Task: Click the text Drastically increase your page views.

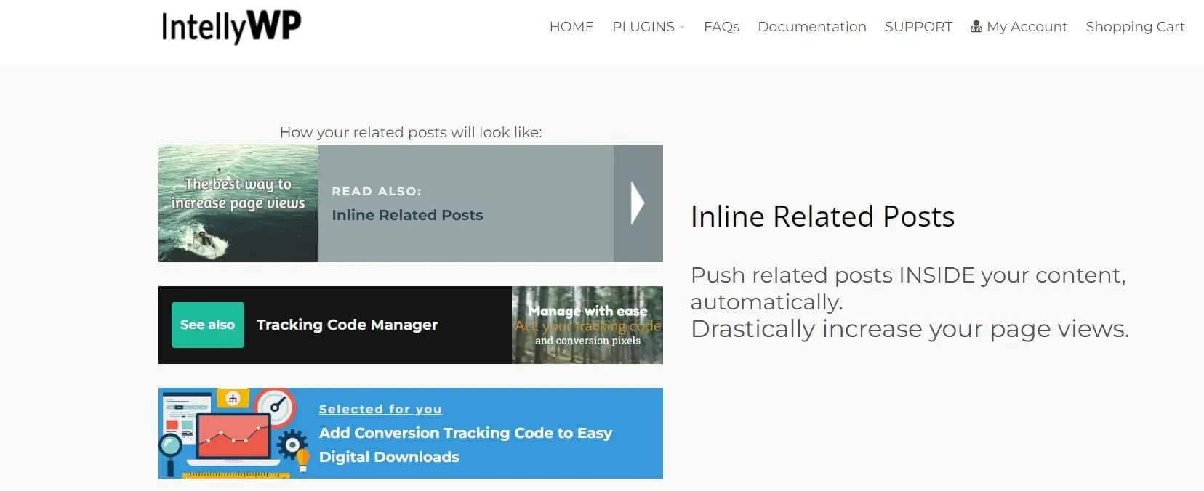Action: click(910, 329)
